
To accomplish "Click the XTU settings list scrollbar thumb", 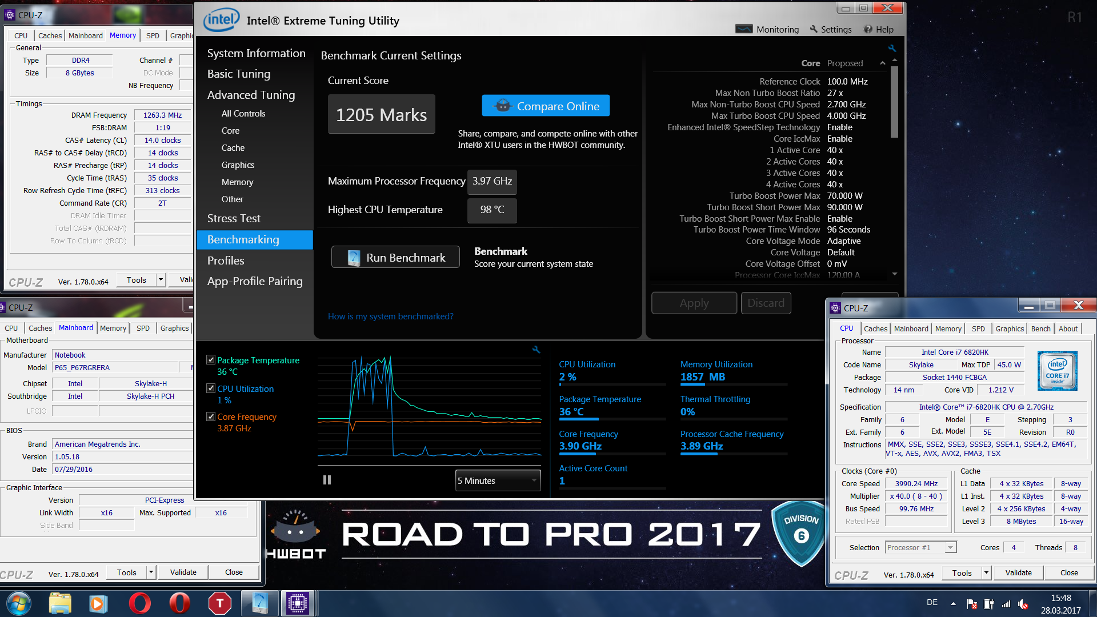I will 895,102.
